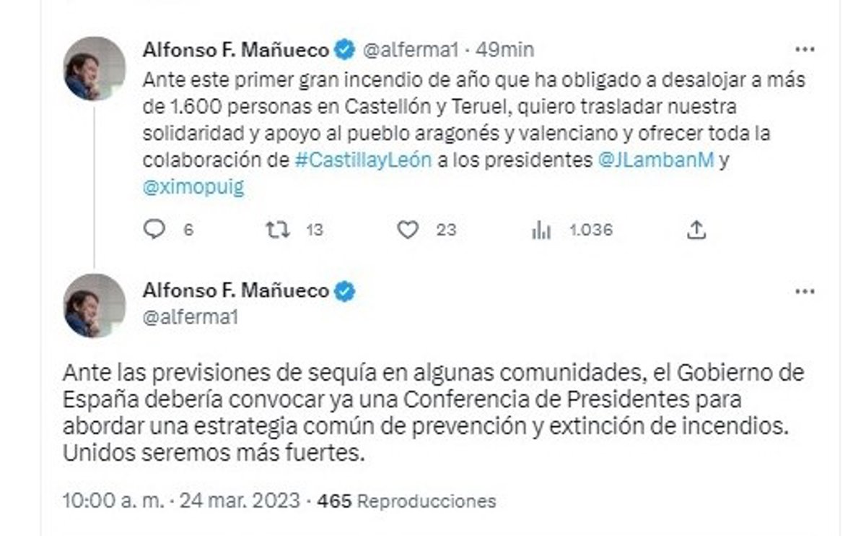
Task: Click the verified badge on the first tweet
Action: point(346,50)
